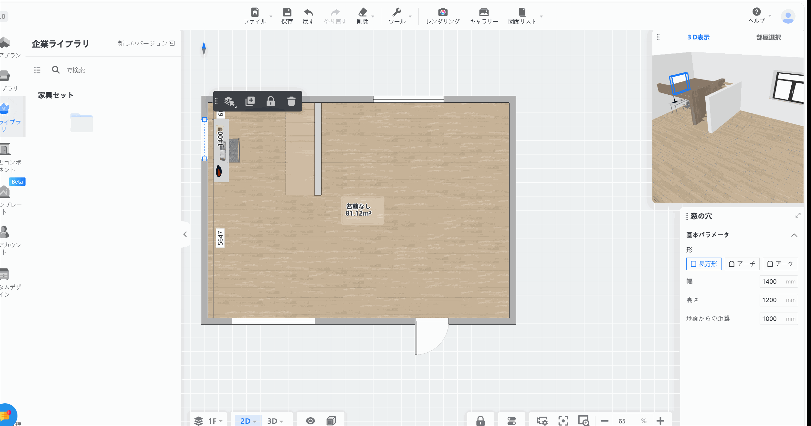The width and height of the screenshot is (811, 426).
Task: Zoom in with the plus button
Action: (x=660, y=421)
